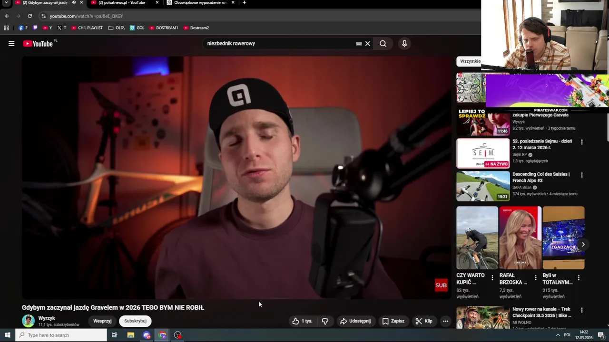The image size is (609, 342).
Task: Open options for Descending Col des Saisies
Action: [x=581, y=175]
